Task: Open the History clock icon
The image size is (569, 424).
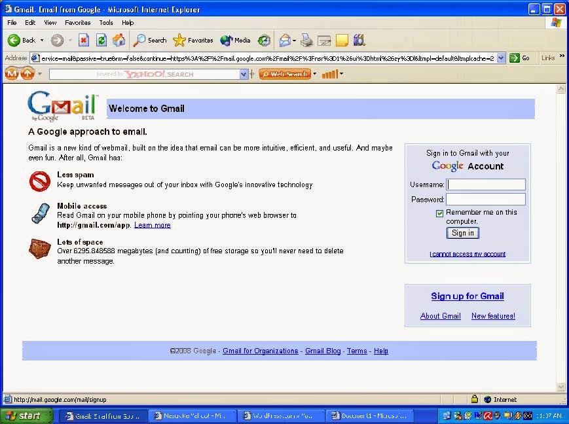Action: pos(264,41)
